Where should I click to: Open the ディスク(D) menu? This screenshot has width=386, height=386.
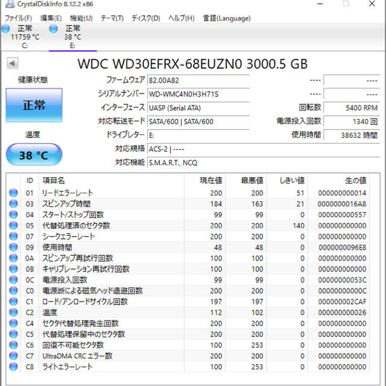(146, 18)
